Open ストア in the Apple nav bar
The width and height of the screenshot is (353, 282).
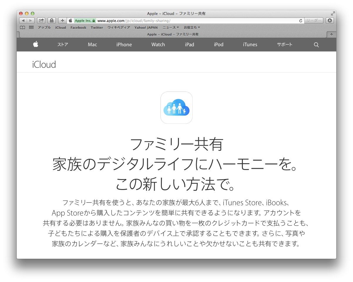point(63,44)
